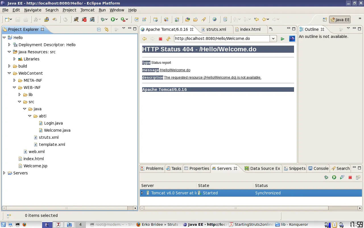364x228 pixels.
Task: Open the Properties view tab
Action: (x=197, y=168)
